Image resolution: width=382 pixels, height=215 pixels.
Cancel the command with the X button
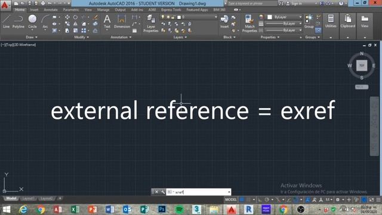click(156, 192)
